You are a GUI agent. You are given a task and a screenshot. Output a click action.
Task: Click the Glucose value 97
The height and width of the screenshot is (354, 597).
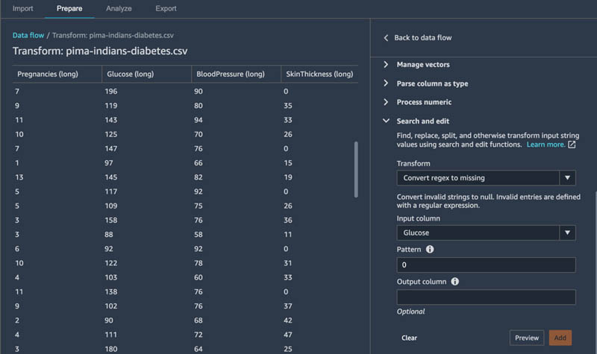point(109,163)
